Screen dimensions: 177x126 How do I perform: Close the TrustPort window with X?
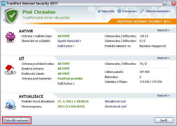174,3
